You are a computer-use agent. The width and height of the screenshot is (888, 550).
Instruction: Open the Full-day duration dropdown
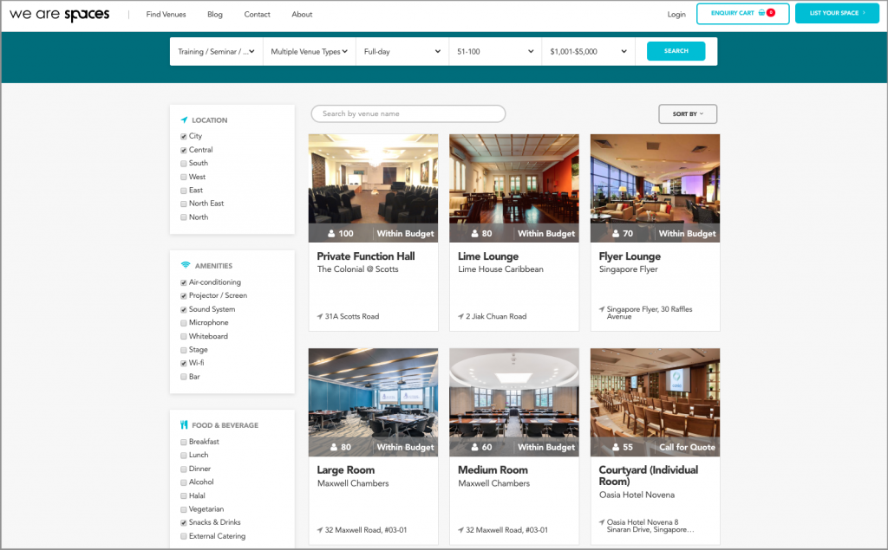(402, 51)
